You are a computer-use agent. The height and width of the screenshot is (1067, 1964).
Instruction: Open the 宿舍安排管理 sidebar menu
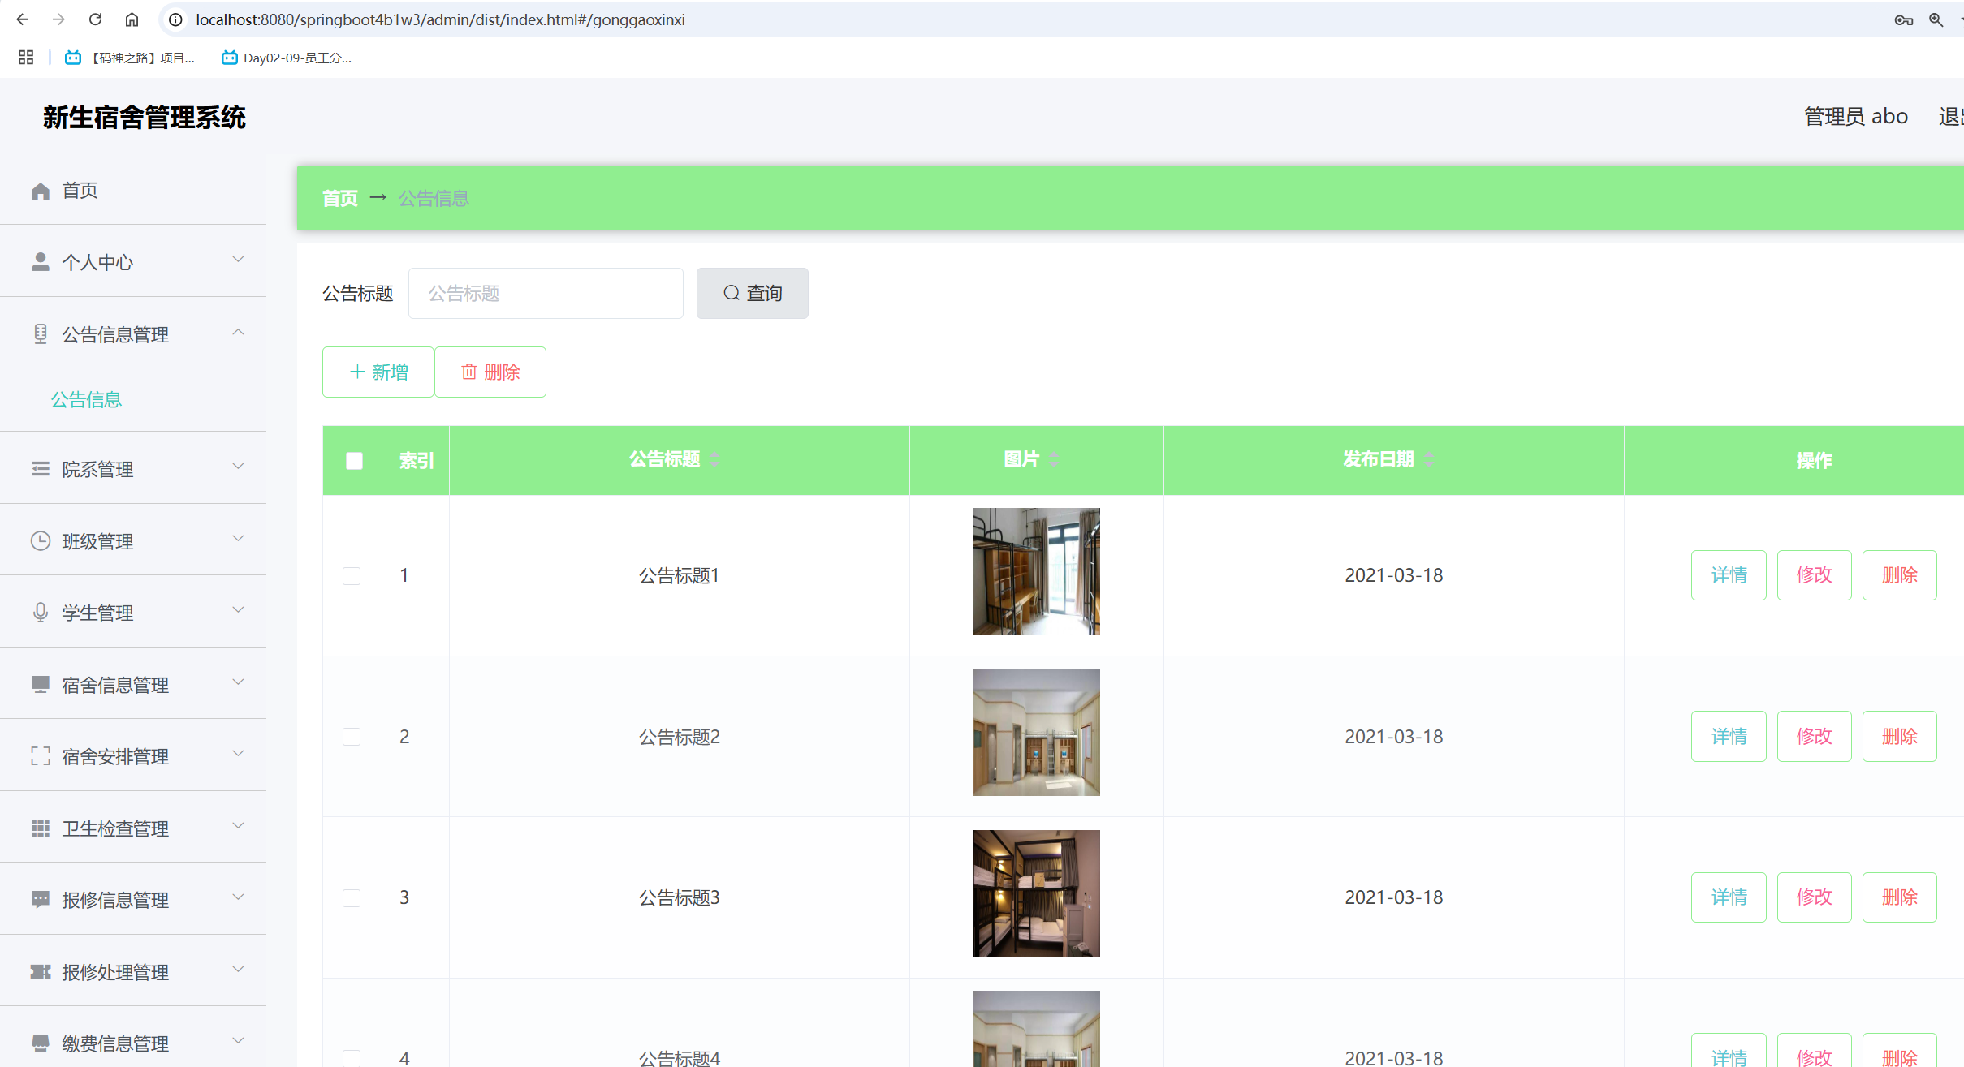[115, 756]
